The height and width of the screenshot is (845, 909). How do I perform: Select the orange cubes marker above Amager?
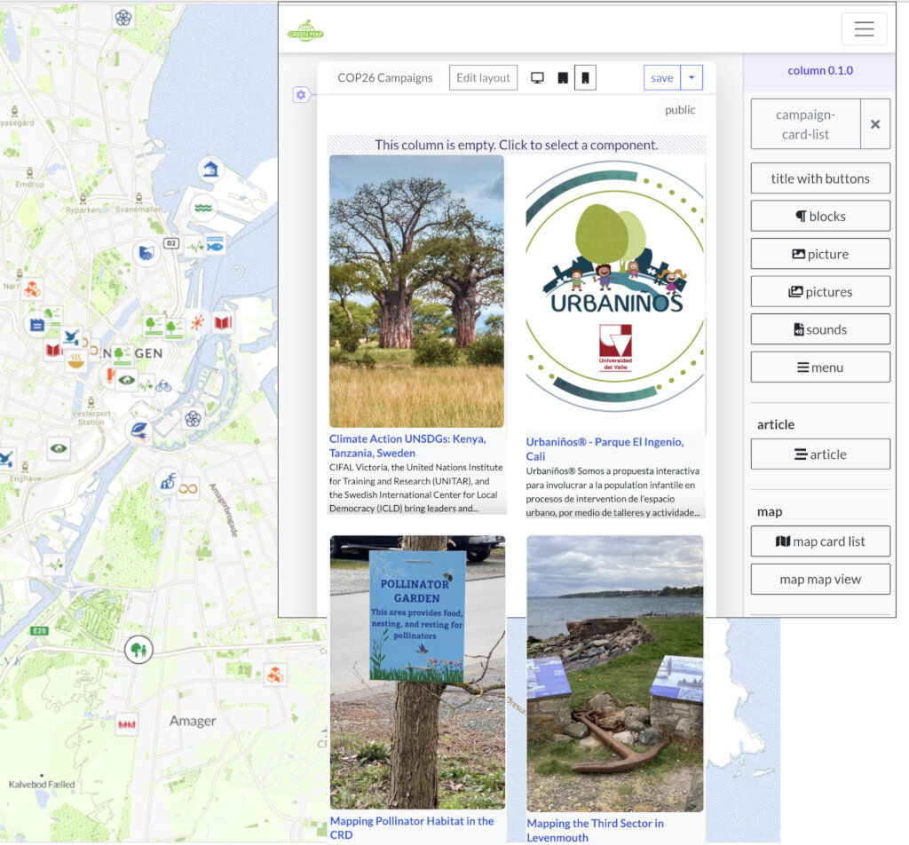[275, 675]
